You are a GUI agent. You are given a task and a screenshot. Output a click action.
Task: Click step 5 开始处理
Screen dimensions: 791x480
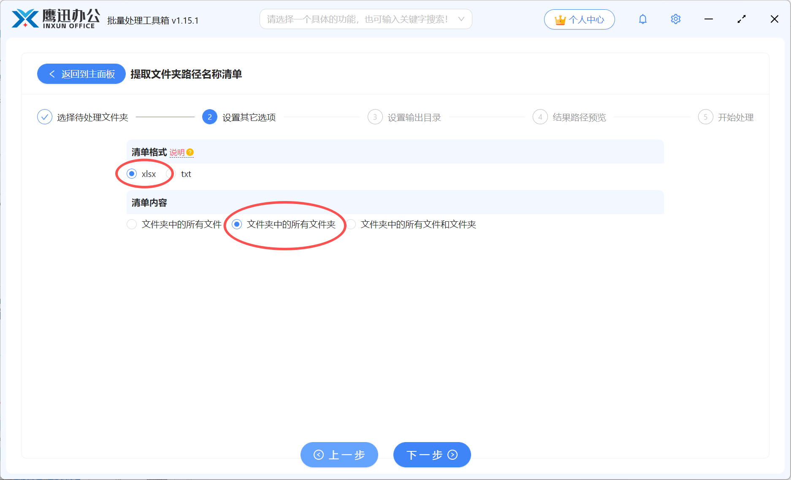[x=726, y=117]
